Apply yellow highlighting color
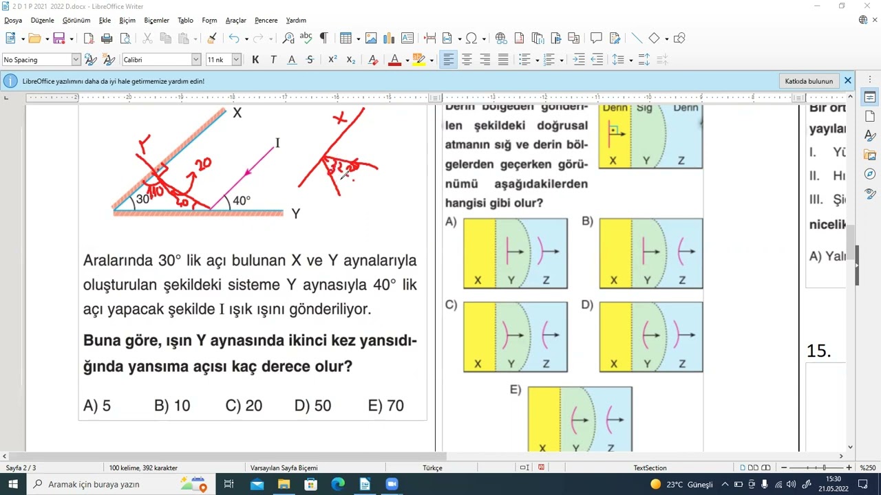This screenshot has height=495, width=881. point(419,60)
